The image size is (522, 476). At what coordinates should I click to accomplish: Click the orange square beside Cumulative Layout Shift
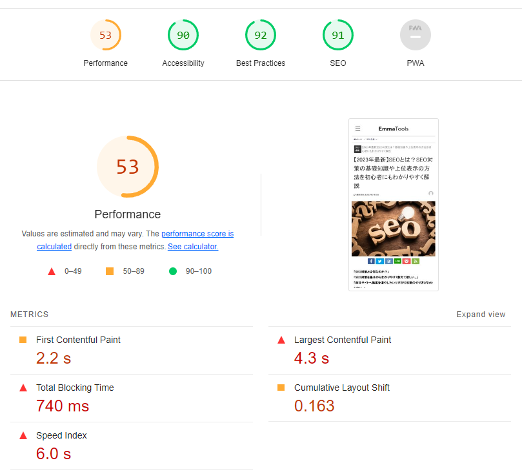pos(281,388)
